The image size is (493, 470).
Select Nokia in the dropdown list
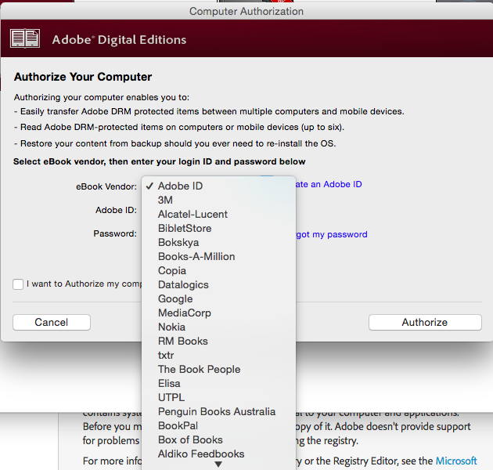coord(171,327)
